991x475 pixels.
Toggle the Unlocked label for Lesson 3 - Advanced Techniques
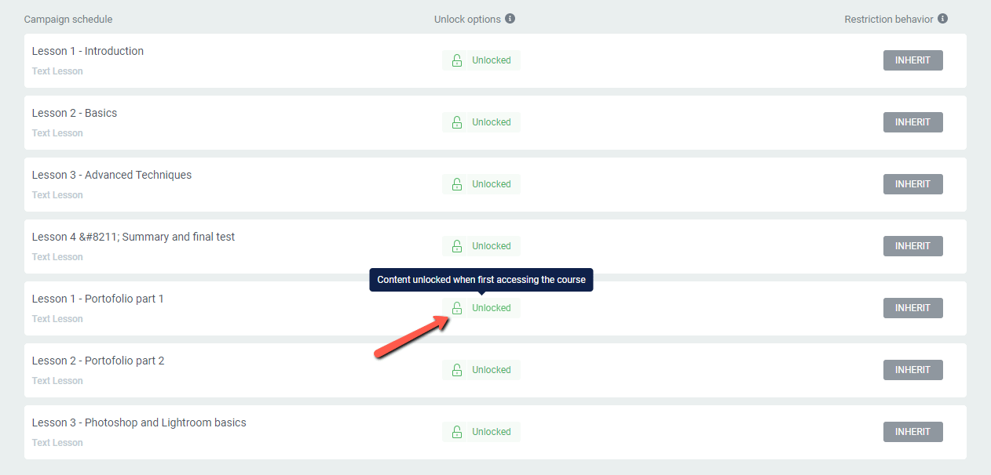tap(492, 184)
